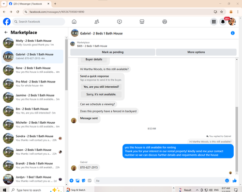Click 'Does this property have a fenced in backyard' message

click(x=108, y=111)
